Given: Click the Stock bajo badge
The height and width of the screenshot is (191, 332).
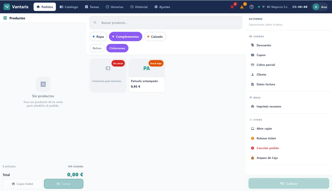Looking at the screenshot, I should click(156, 63).
